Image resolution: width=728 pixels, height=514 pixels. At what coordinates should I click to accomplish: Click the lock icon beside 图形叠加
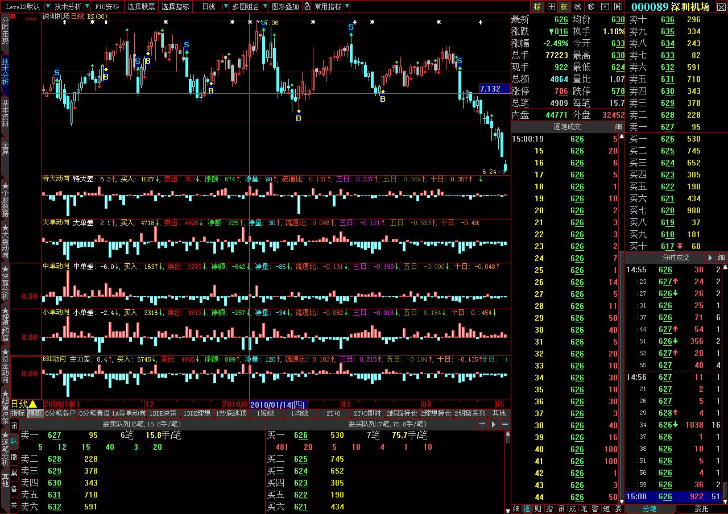(307, 7)
